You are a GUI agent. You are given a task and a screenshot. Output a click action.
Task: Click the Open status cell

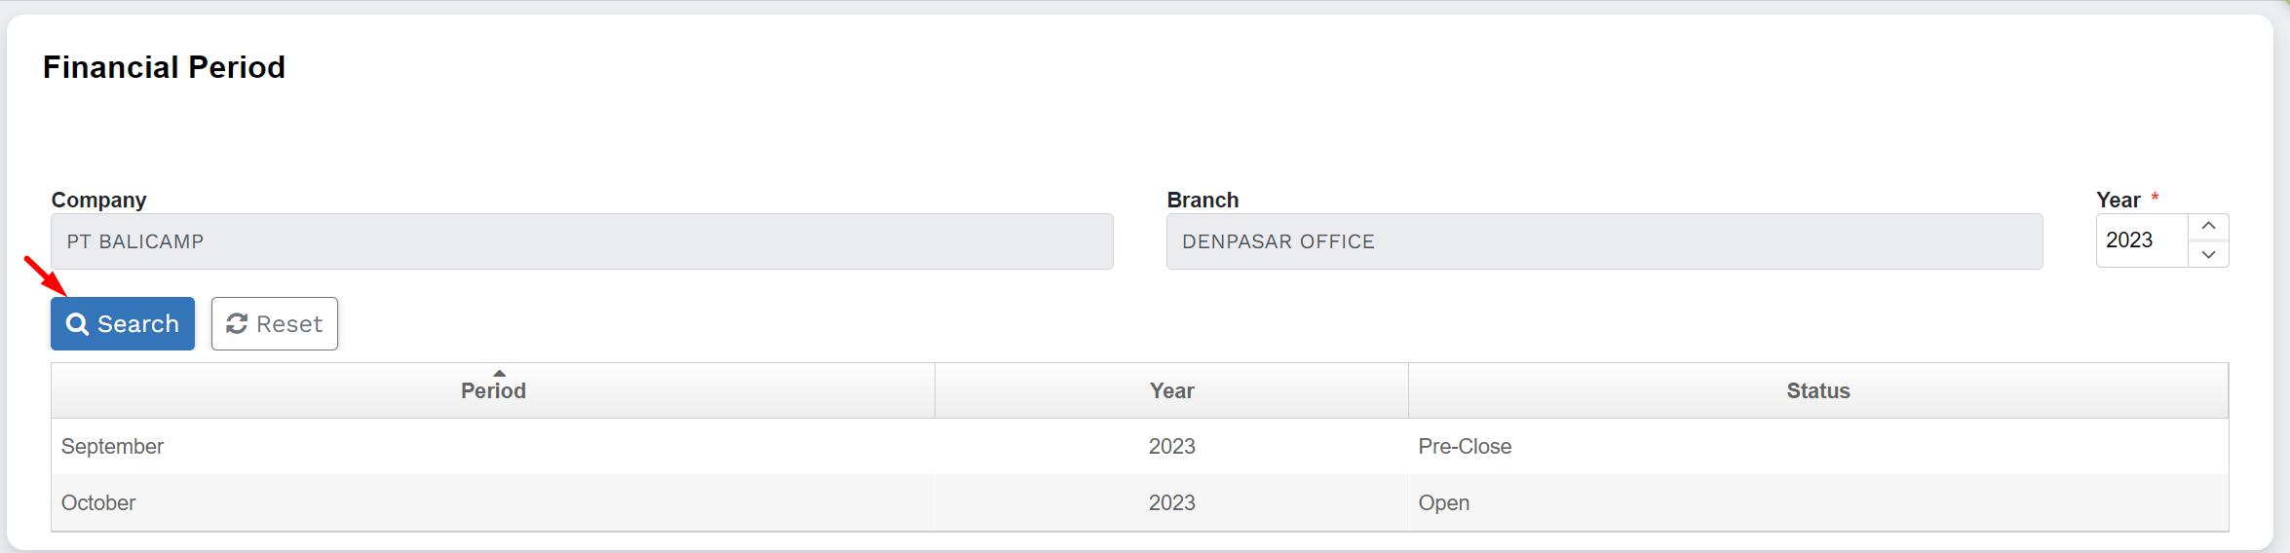1443,503
